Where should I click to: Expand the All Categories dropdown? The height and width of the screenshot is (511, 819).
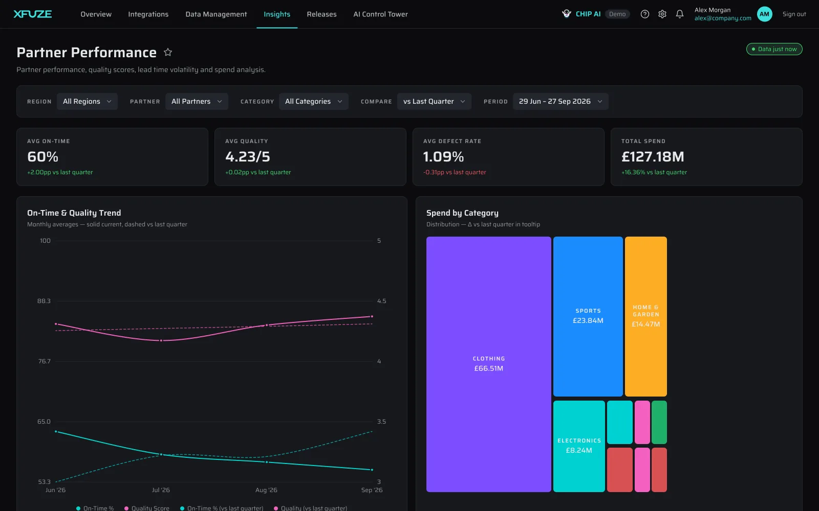(314, 101)
